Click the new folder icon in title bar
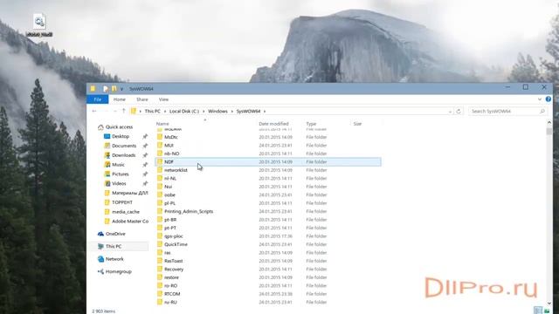This screenshot has width=559, height=314. pos(114,88)
